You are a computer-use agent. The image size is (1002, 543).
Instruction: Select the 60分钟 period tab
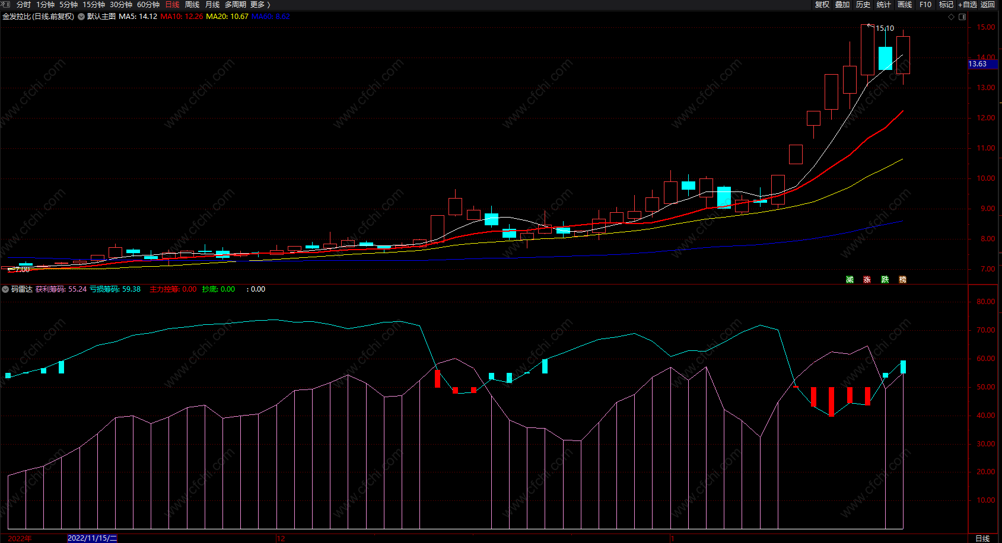pos(148,5)
